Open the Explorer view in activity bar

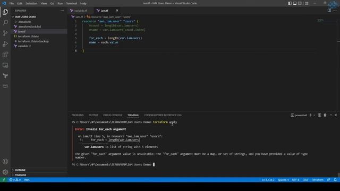[x=5, y=12]
